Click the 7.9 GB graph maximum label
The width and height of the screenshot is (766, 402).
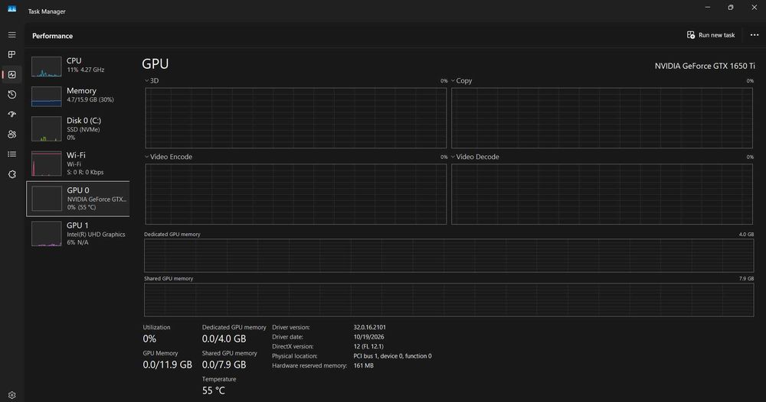point(746,279)
